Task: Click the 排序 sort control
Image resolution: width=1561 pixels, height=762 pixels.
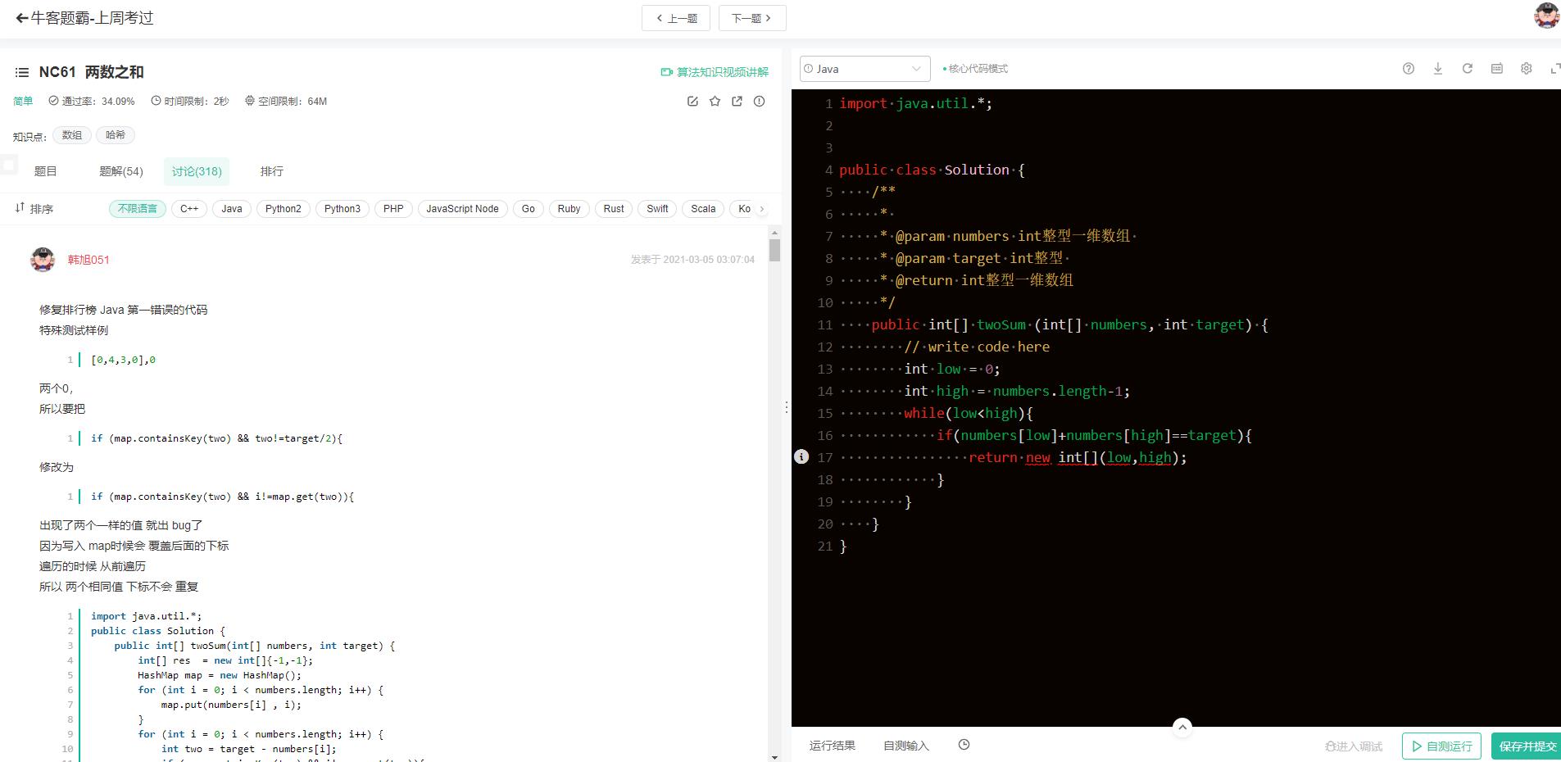Action: pyautogui.click(x=34, y=209)
